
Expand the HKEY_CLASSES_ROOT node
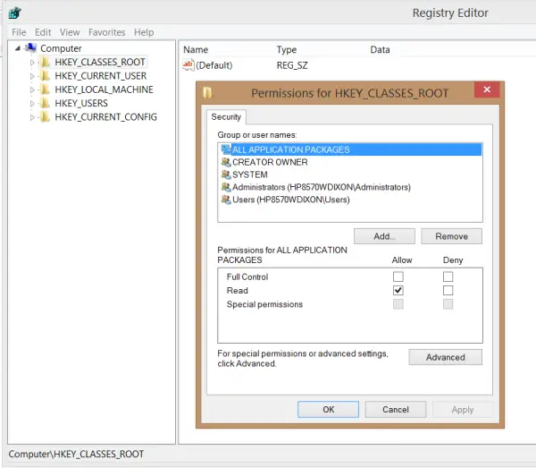pyautogui.click(x=32, y=63)
